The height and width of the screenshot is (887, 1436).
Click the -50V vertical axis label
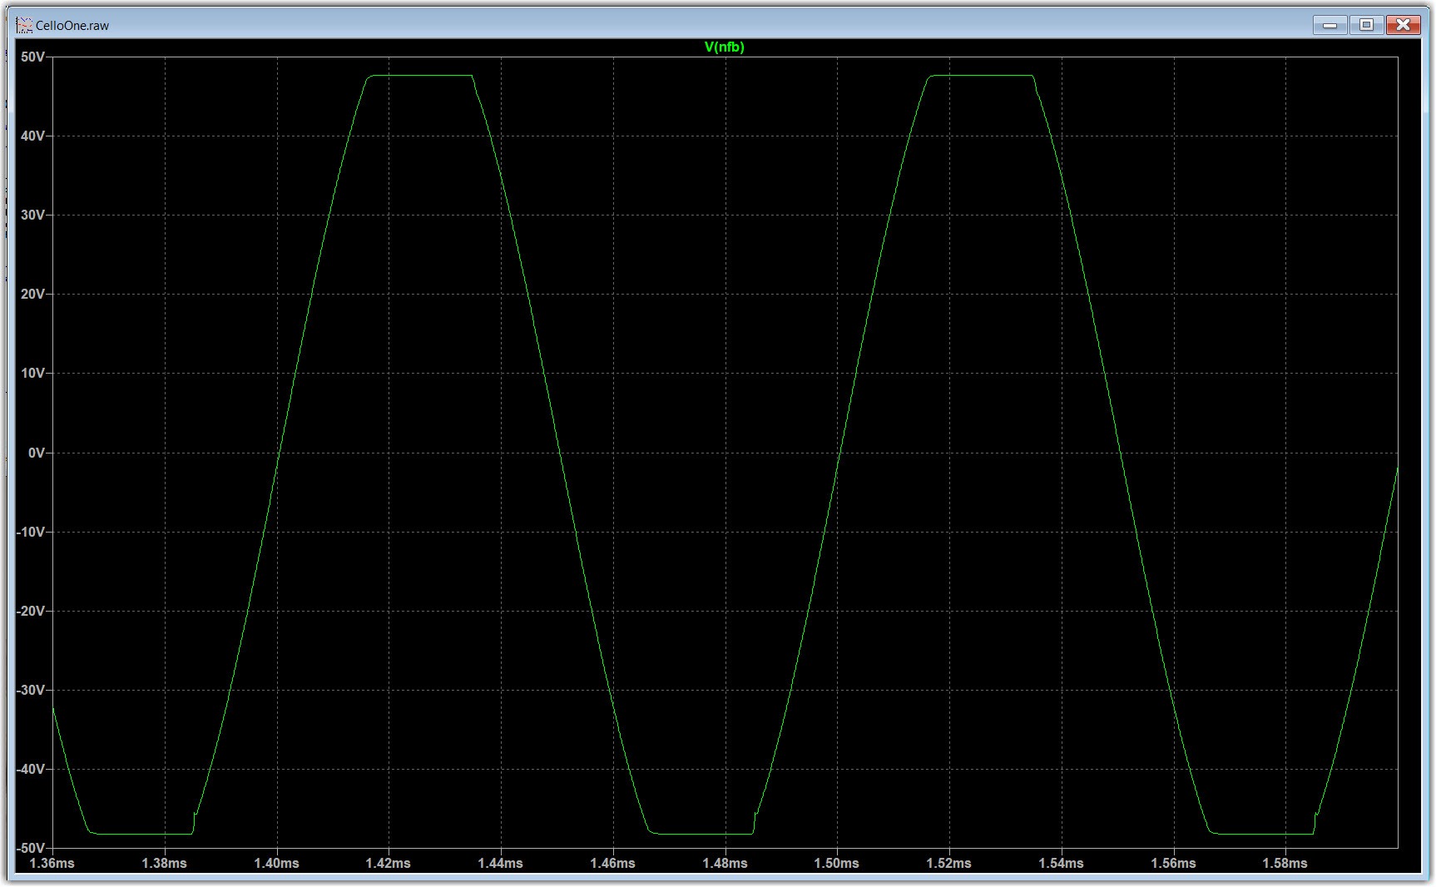(x=31, y=848)
